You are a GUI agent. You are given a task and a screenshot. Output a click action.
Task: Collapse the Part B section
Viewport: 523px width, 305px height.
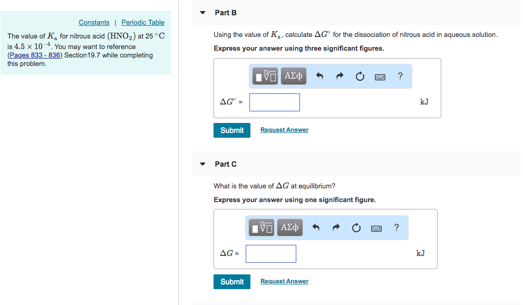[202, 13]
